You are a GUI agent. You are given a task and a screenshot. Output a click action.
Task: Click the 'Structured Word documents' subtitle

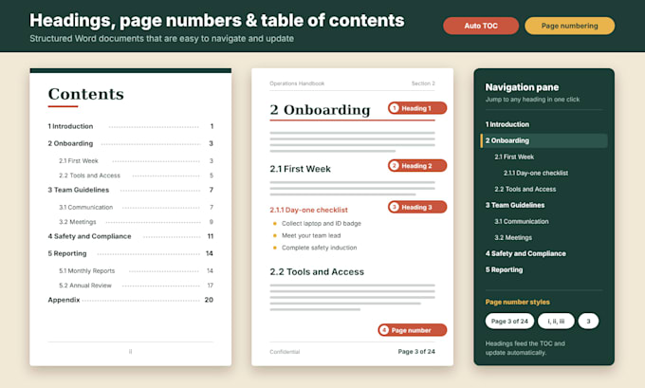pos(161,39)
